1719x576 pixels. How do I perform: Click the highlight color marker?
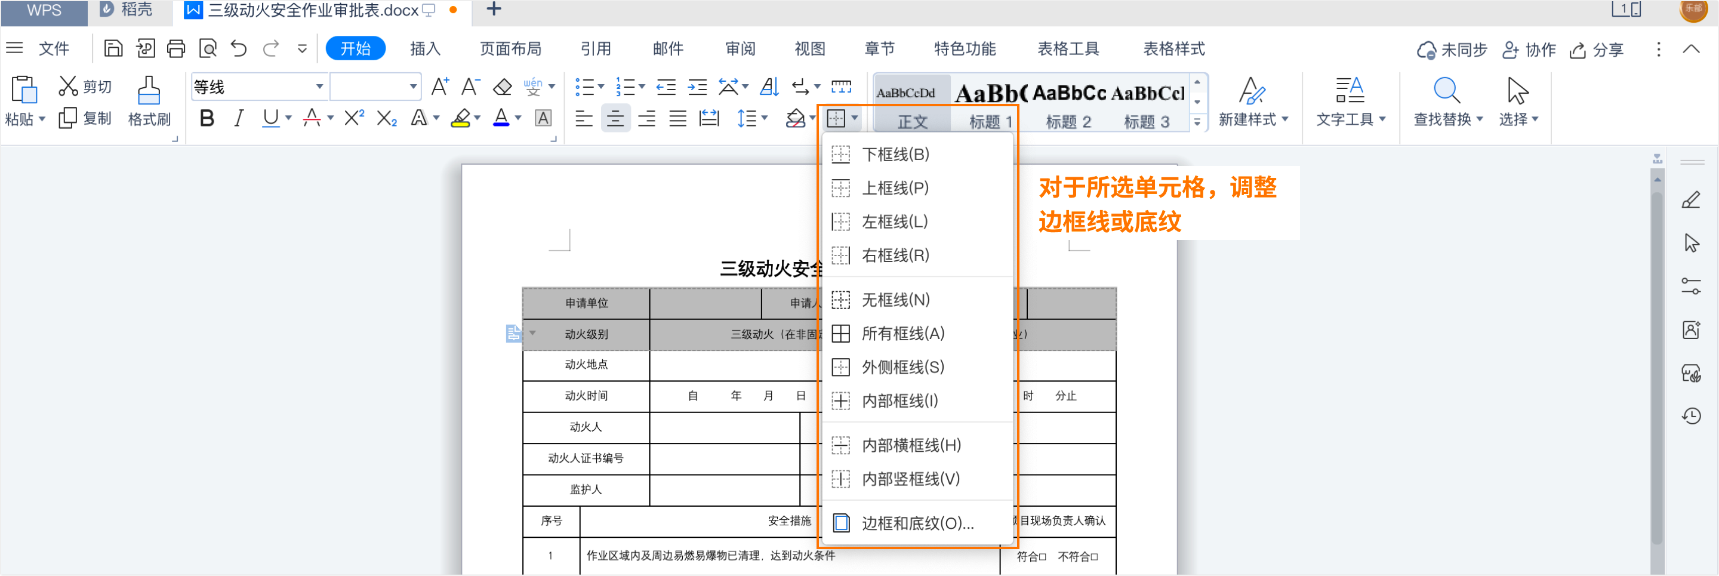pos(460,119)
